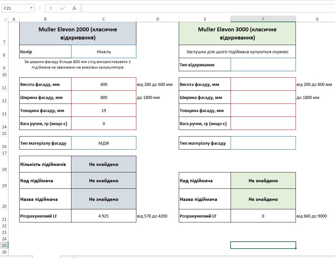
Task: Select the Розрахунковий LF cell showing 4 925
Action: click(104, 216)
